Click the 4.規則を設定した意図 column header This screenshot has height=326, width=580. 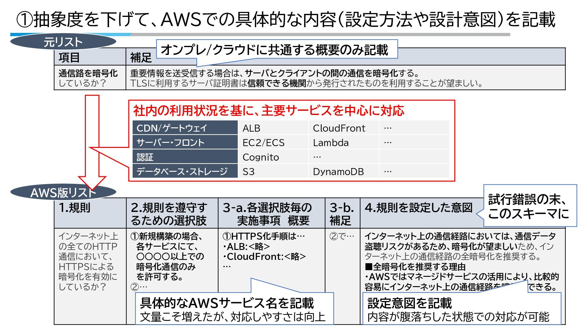point(419,208)
